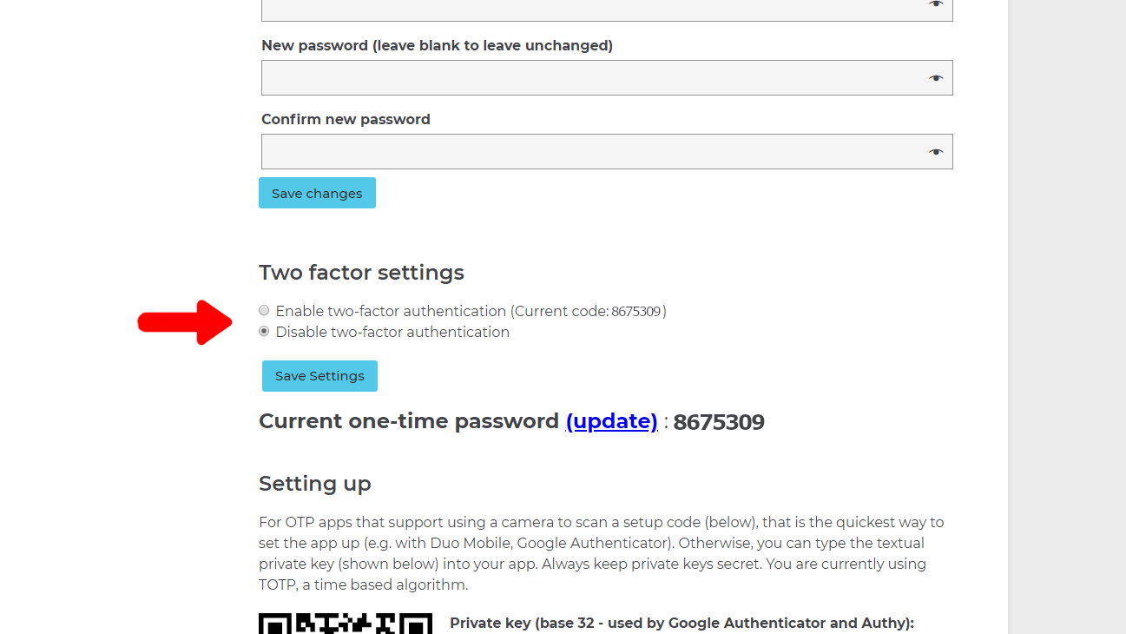Open the (update) link to refresh the one-time password
The height and width of the screenshot is (634, 1126).
pyautogui.click(x=612, y=421)
